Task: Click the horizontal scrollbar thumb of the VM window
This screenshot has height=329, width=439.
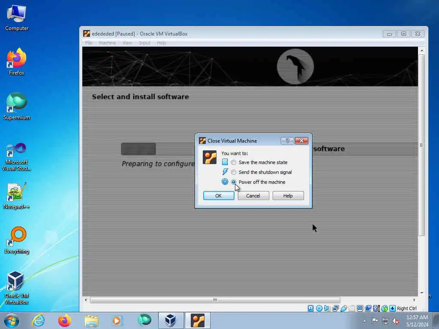Action: pyautogui.click(x=215, y=300)
